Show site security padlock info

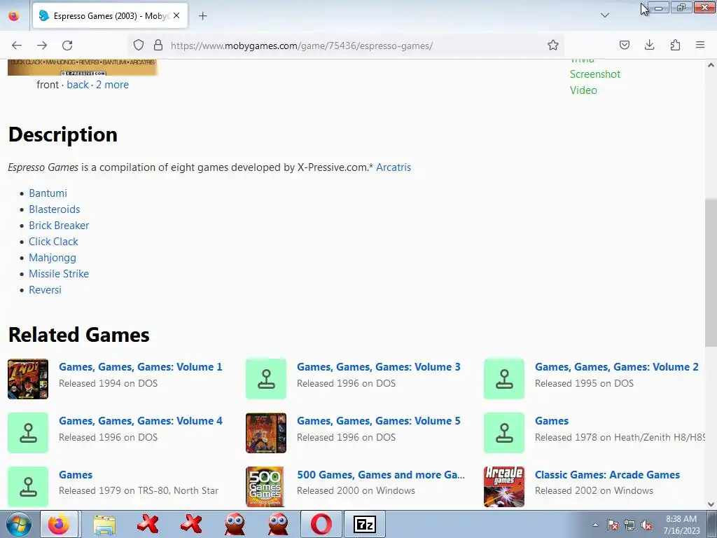[x=158, y=45]
